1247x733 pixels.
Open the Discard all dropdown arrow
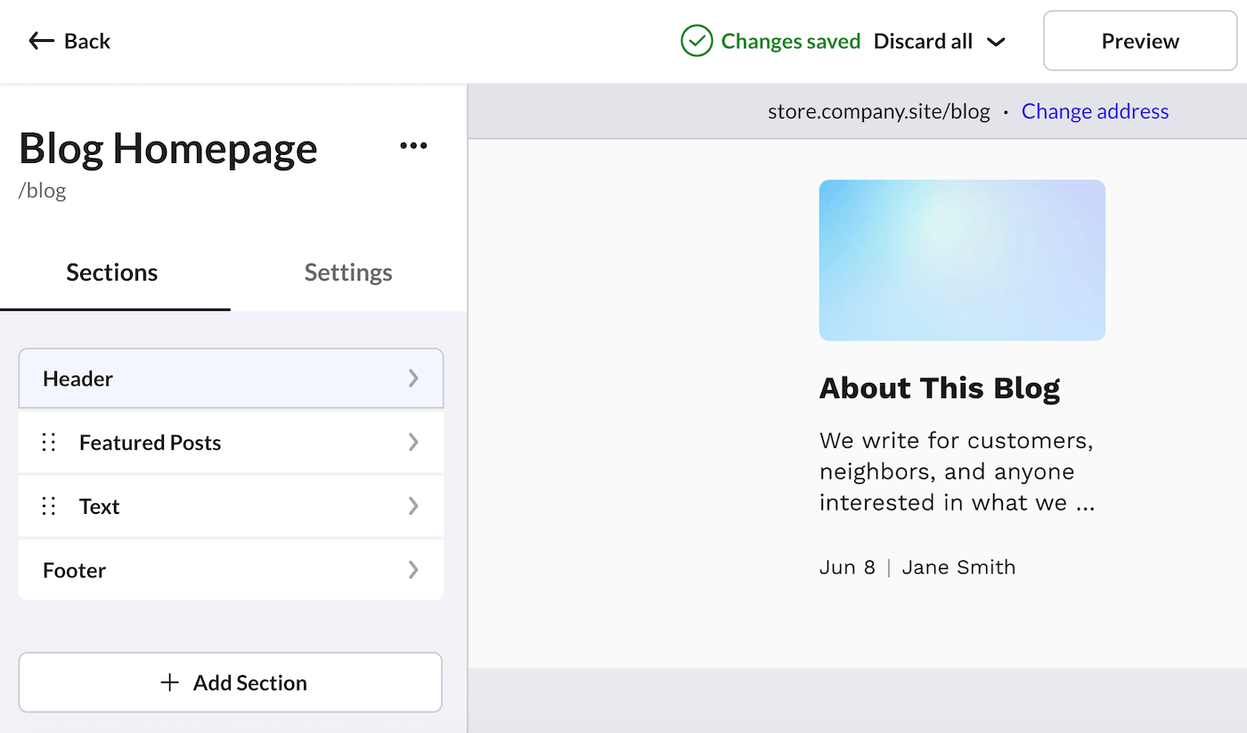(997, 42)
